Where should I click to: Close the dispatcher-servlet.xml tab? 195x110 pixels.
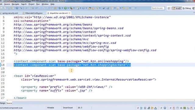pyautogui.click(x=69, y=13)
